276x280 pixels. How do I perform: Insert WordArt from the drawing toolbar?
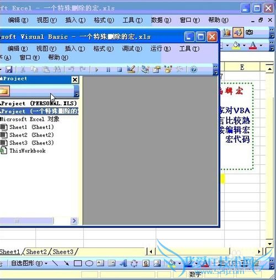(123, 263)
